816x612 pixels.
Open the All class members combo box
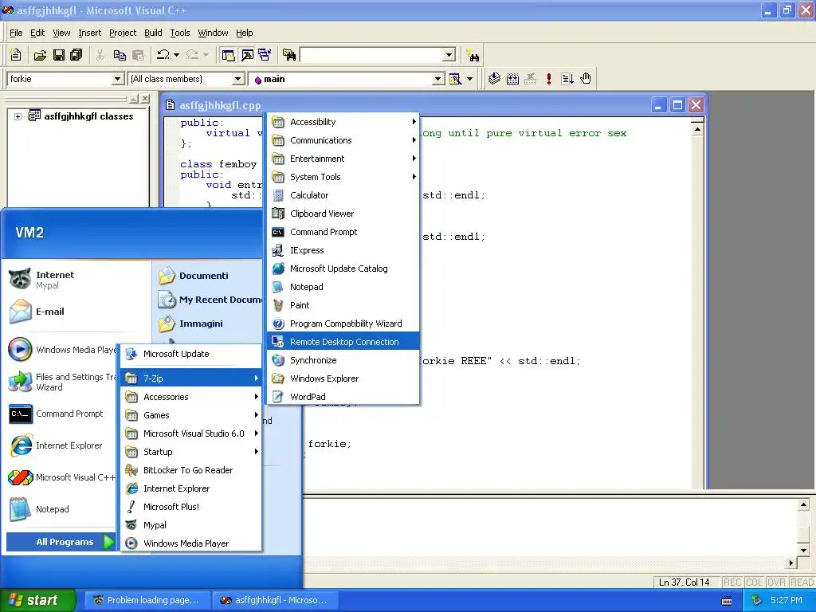[186, 79]
